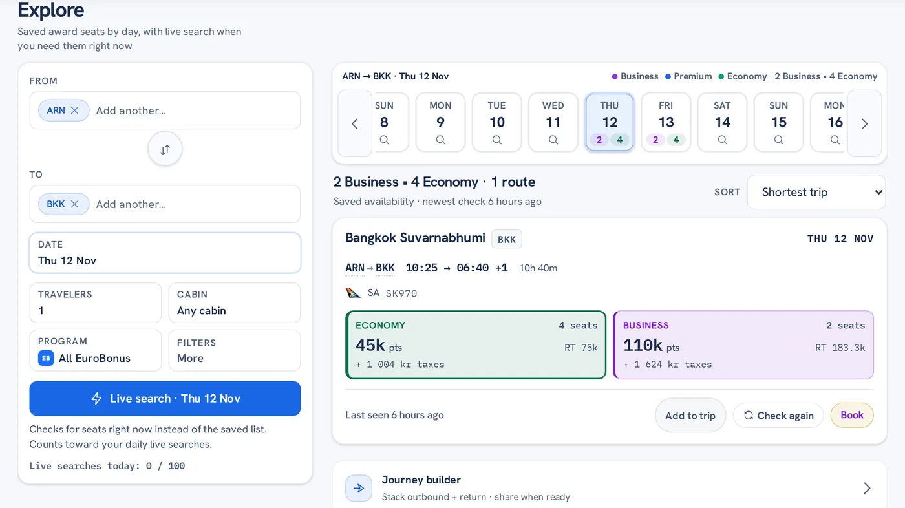Click the Journey builder arrow icon
The height and width of the screenshot is (508, 905).
click(x=359, y=488)
